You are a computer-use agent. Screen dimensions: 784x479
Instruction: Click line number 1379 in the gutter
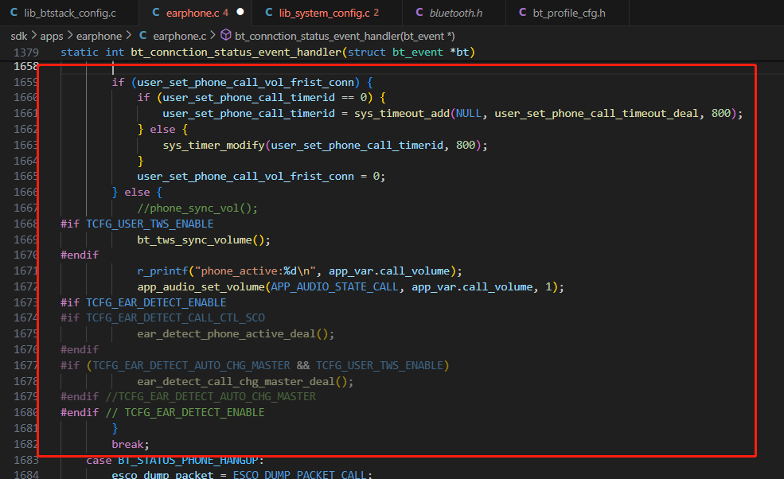pos(26,53)
